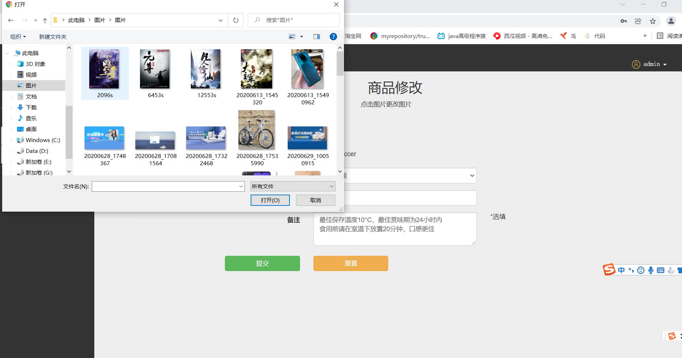Image resolution: width=682 pixels, height=358 pixels.
Task: Open Chrome profile avatar icon
Action: coord(671,21)
